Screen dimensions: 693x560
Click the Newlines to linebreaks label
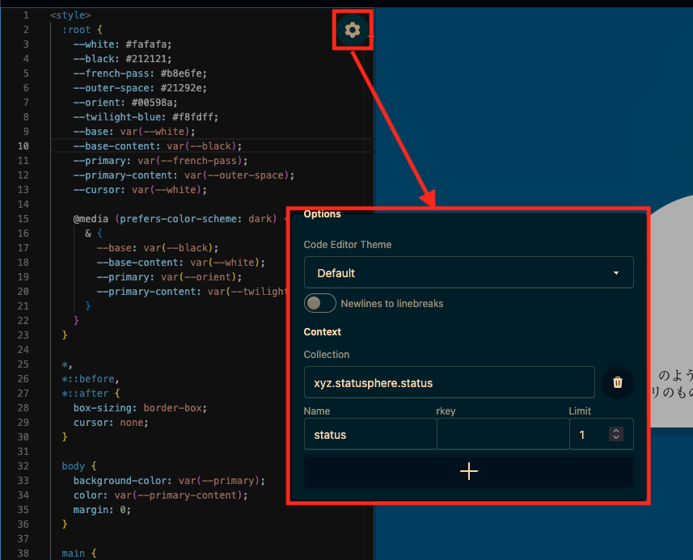(391, 304)
